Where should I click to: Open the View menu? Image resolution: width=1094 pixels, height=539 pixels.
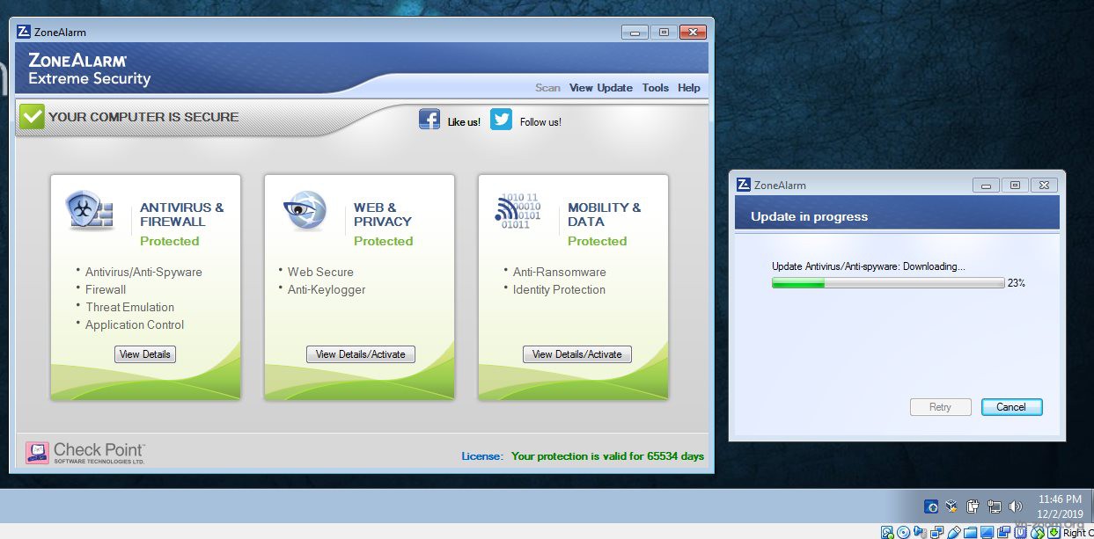pos(581,88)
